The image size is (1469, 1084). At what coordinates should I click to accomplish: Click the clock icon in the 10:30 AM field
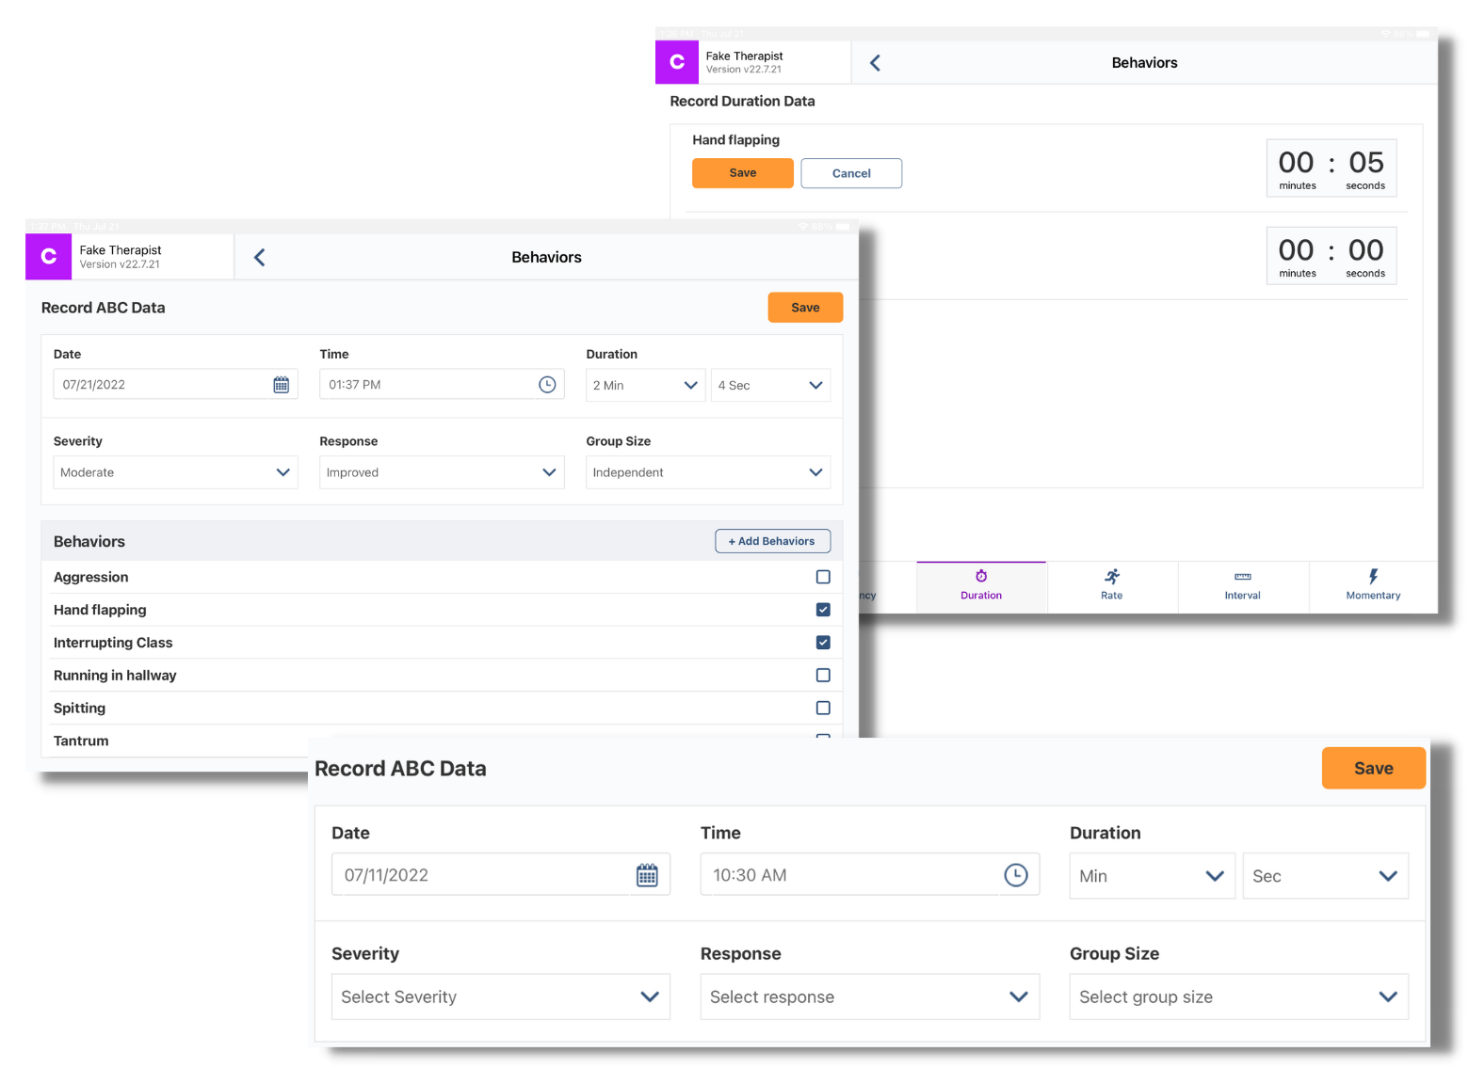click(1015, 875)
